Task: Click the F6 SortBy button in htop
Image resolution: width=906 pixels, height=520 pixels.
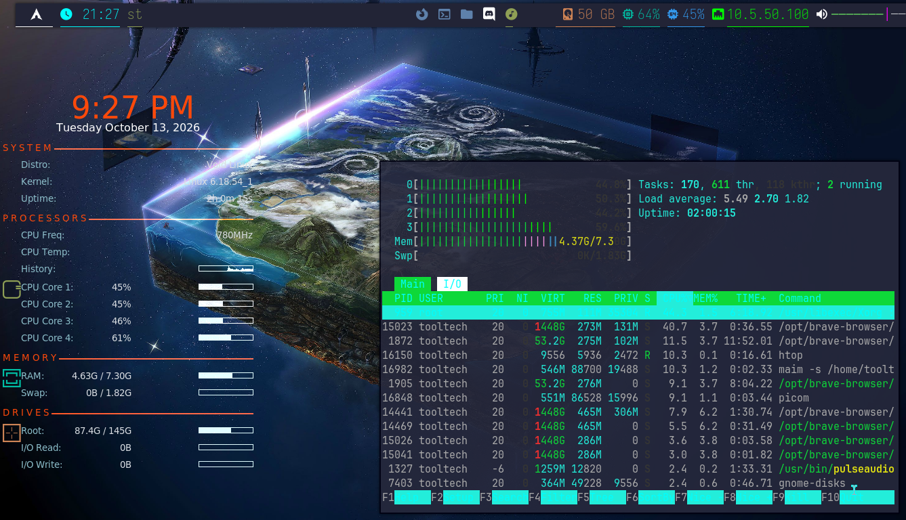Action: (x=651, y=498)
